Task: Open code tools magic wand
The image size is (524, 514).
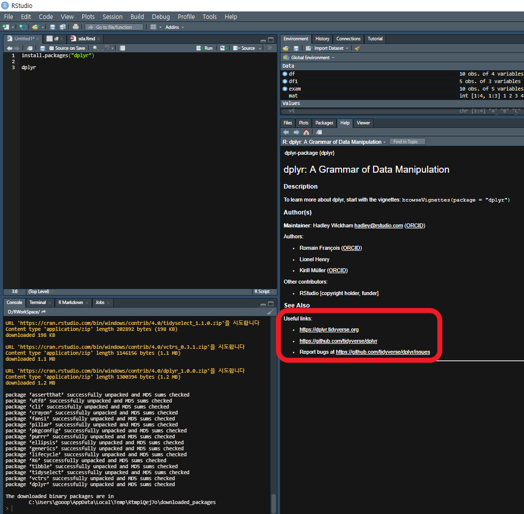Action: [106, 48]
